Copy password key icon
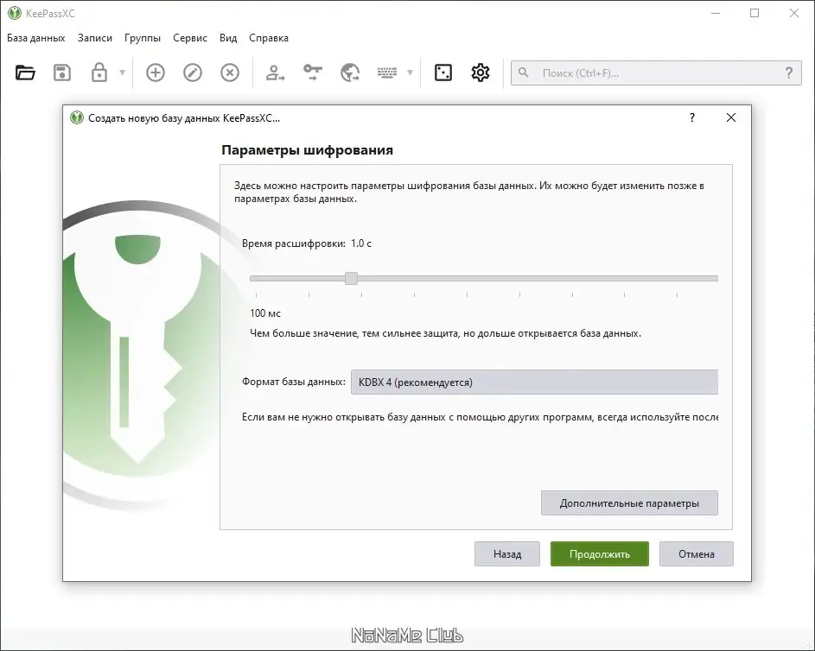 point(312,73)
